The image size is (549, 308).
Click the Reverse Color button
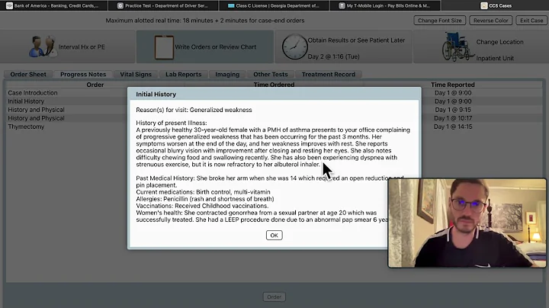[490, 21]
